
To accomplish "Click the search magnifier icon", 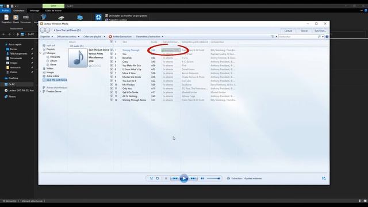I will tap(319, 37).
